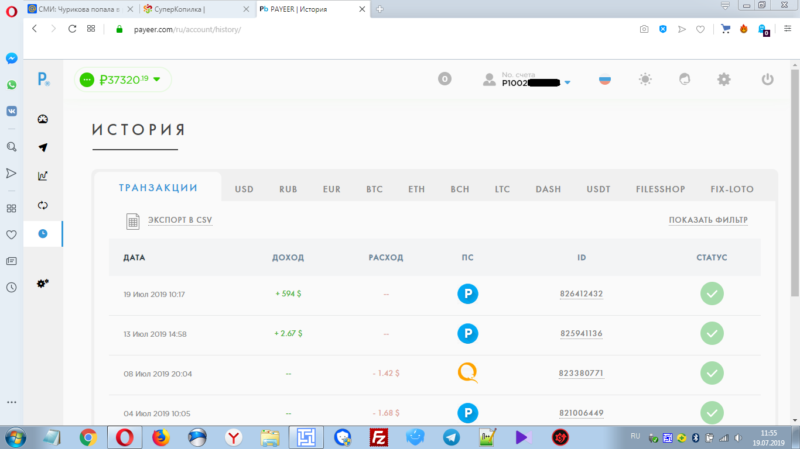Click the Payeer logout power icon
This screenshot has width=800, height=449.
click(x=768, y=80)
